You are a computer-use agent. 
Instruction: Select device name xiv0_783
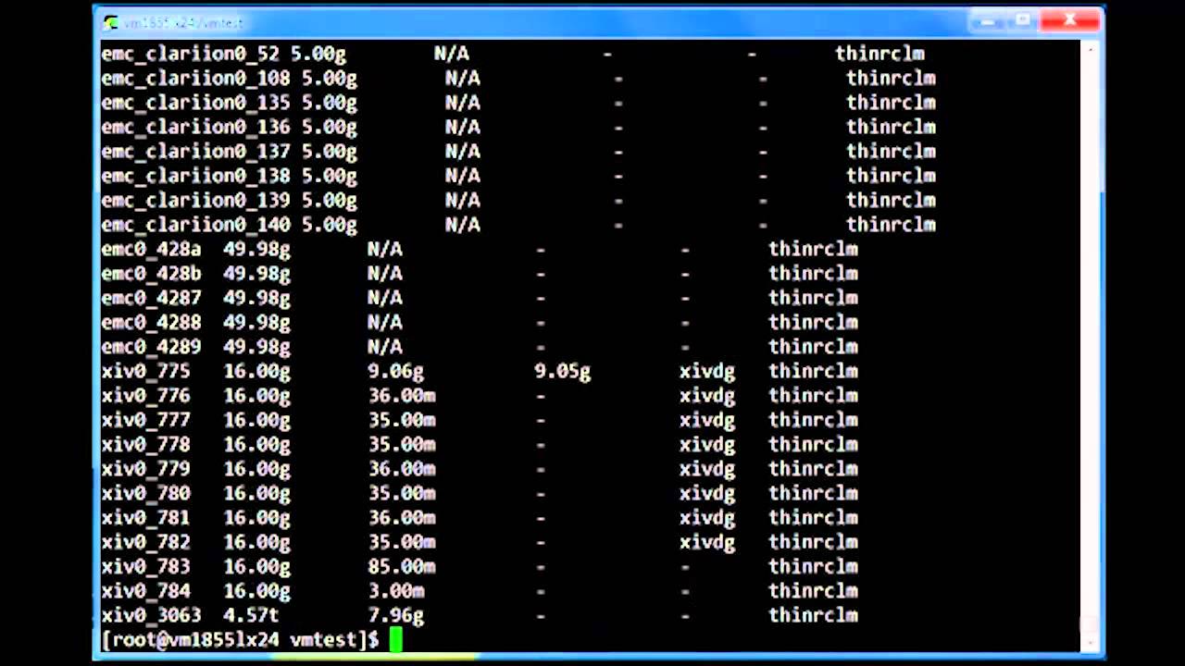145,566
